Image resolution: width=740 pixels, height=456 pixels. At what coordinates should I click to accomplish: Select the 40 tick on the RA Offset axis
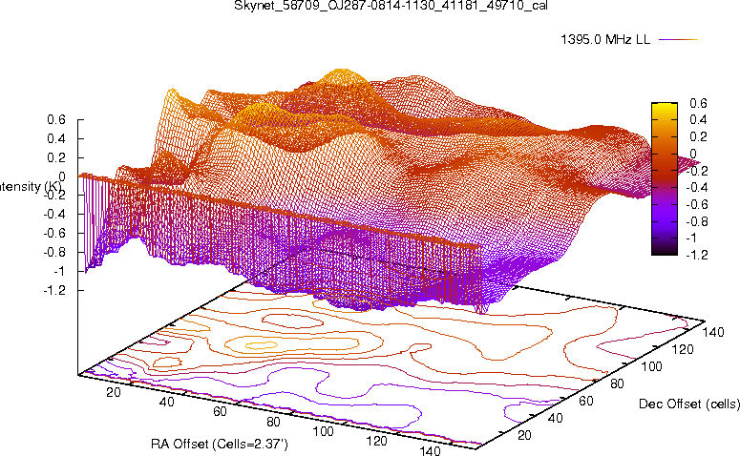(166, 402)
